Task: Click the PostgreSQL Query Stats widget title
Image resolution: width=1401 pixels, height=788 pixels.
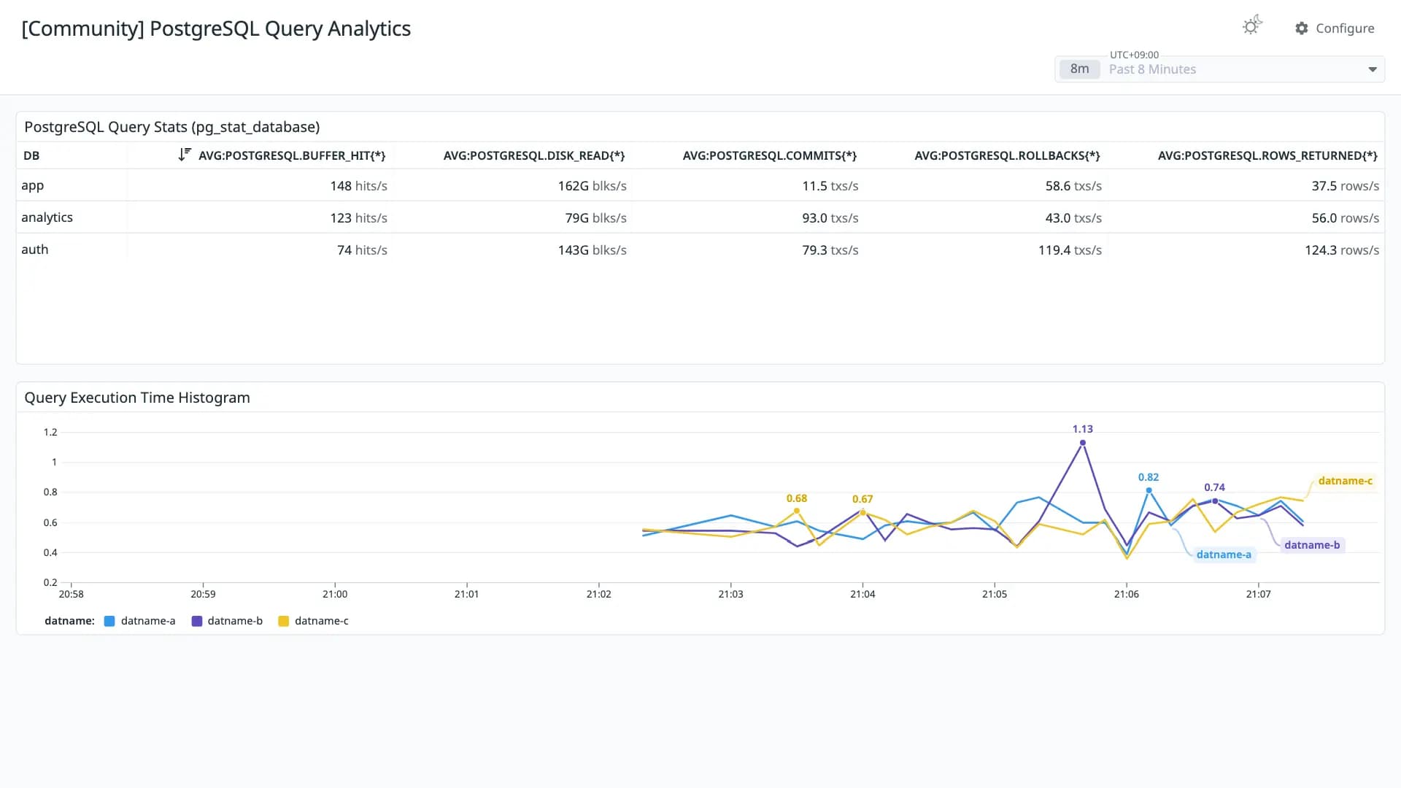Action: (172, 127)
